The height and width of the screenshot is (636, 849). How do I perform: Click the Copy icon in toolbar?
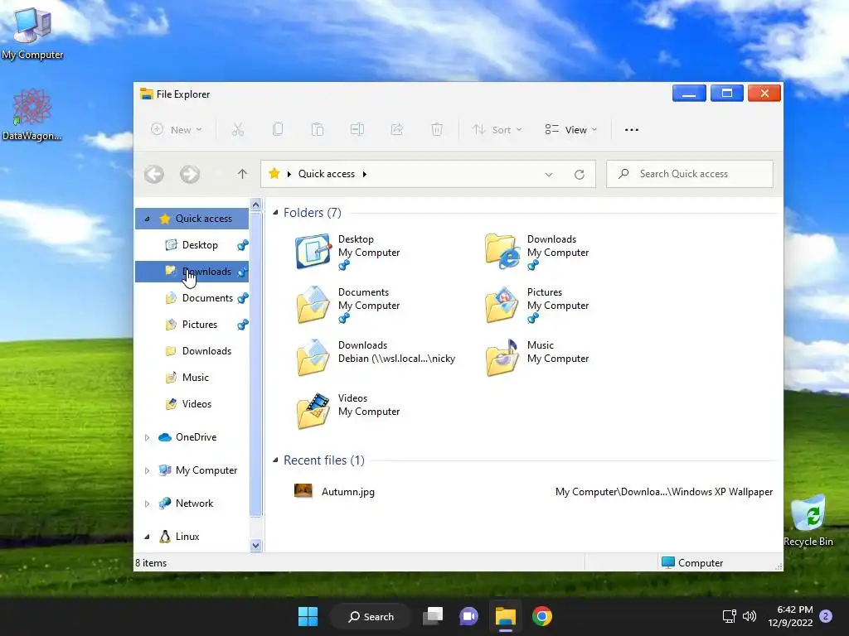tap(278, 130)
